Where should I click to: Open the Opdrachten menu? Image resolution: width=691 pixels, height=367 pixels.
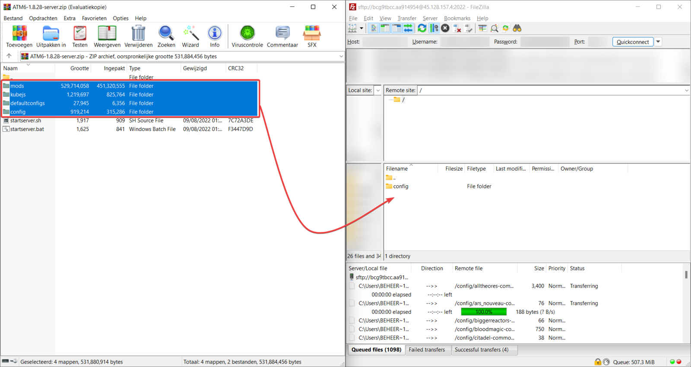point(43,18)
